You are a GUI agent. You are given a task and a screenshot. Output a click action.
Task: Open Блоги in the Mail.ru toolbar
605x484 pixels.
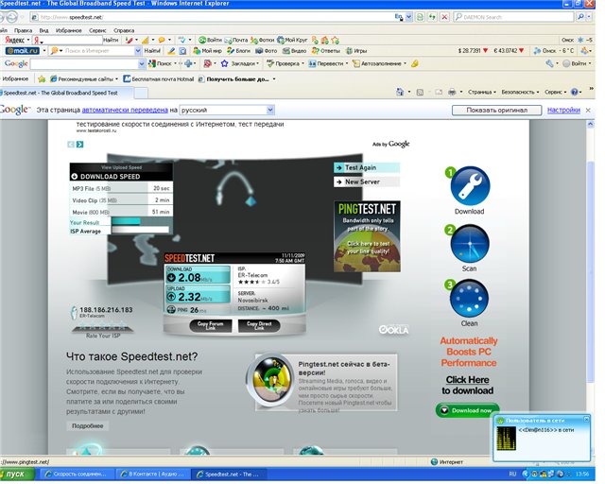(238, 50)
